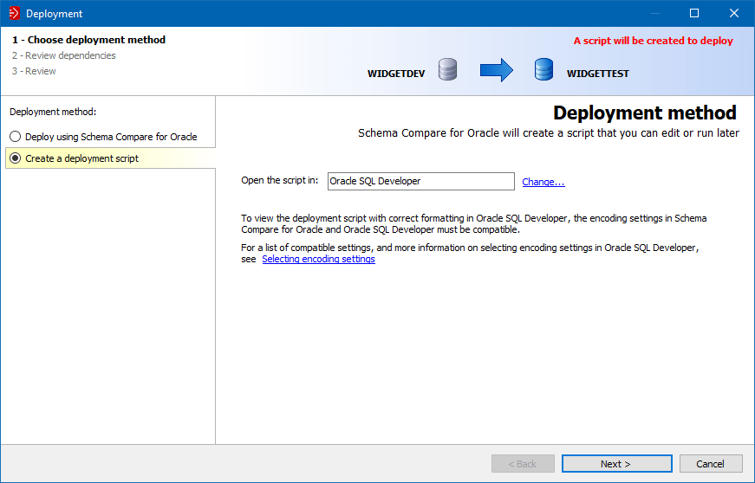Click the grey WIDGETDEV source database icon
The width and height of the screenshot is (755, 483).
coord(447,69)
